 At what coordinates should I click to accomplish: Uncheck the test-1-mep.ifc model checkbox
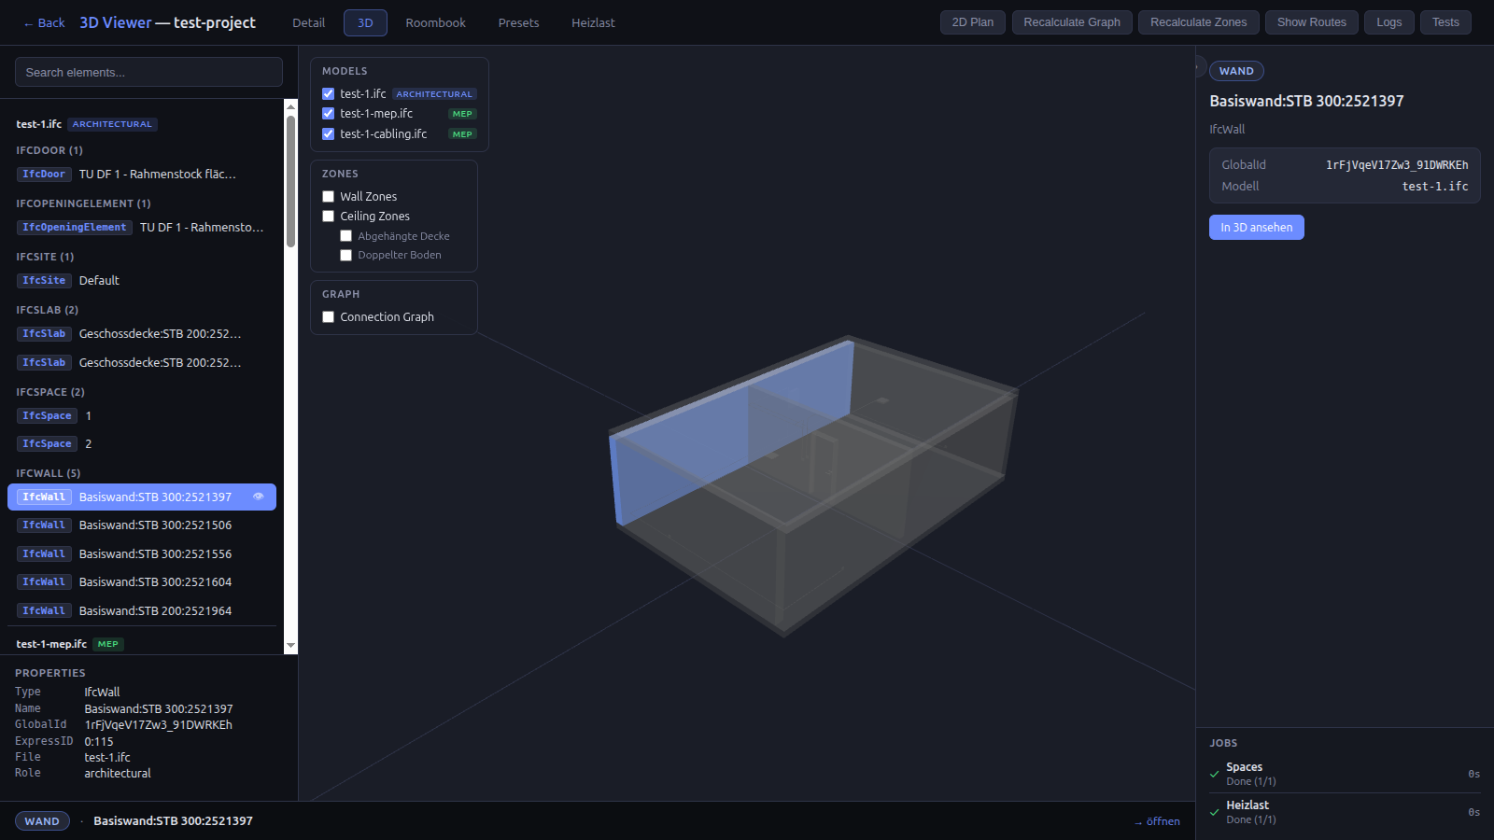coord(328,113)
